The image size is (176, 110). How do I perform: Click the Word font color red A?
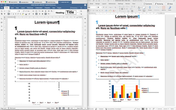click(x=114, y=10)
